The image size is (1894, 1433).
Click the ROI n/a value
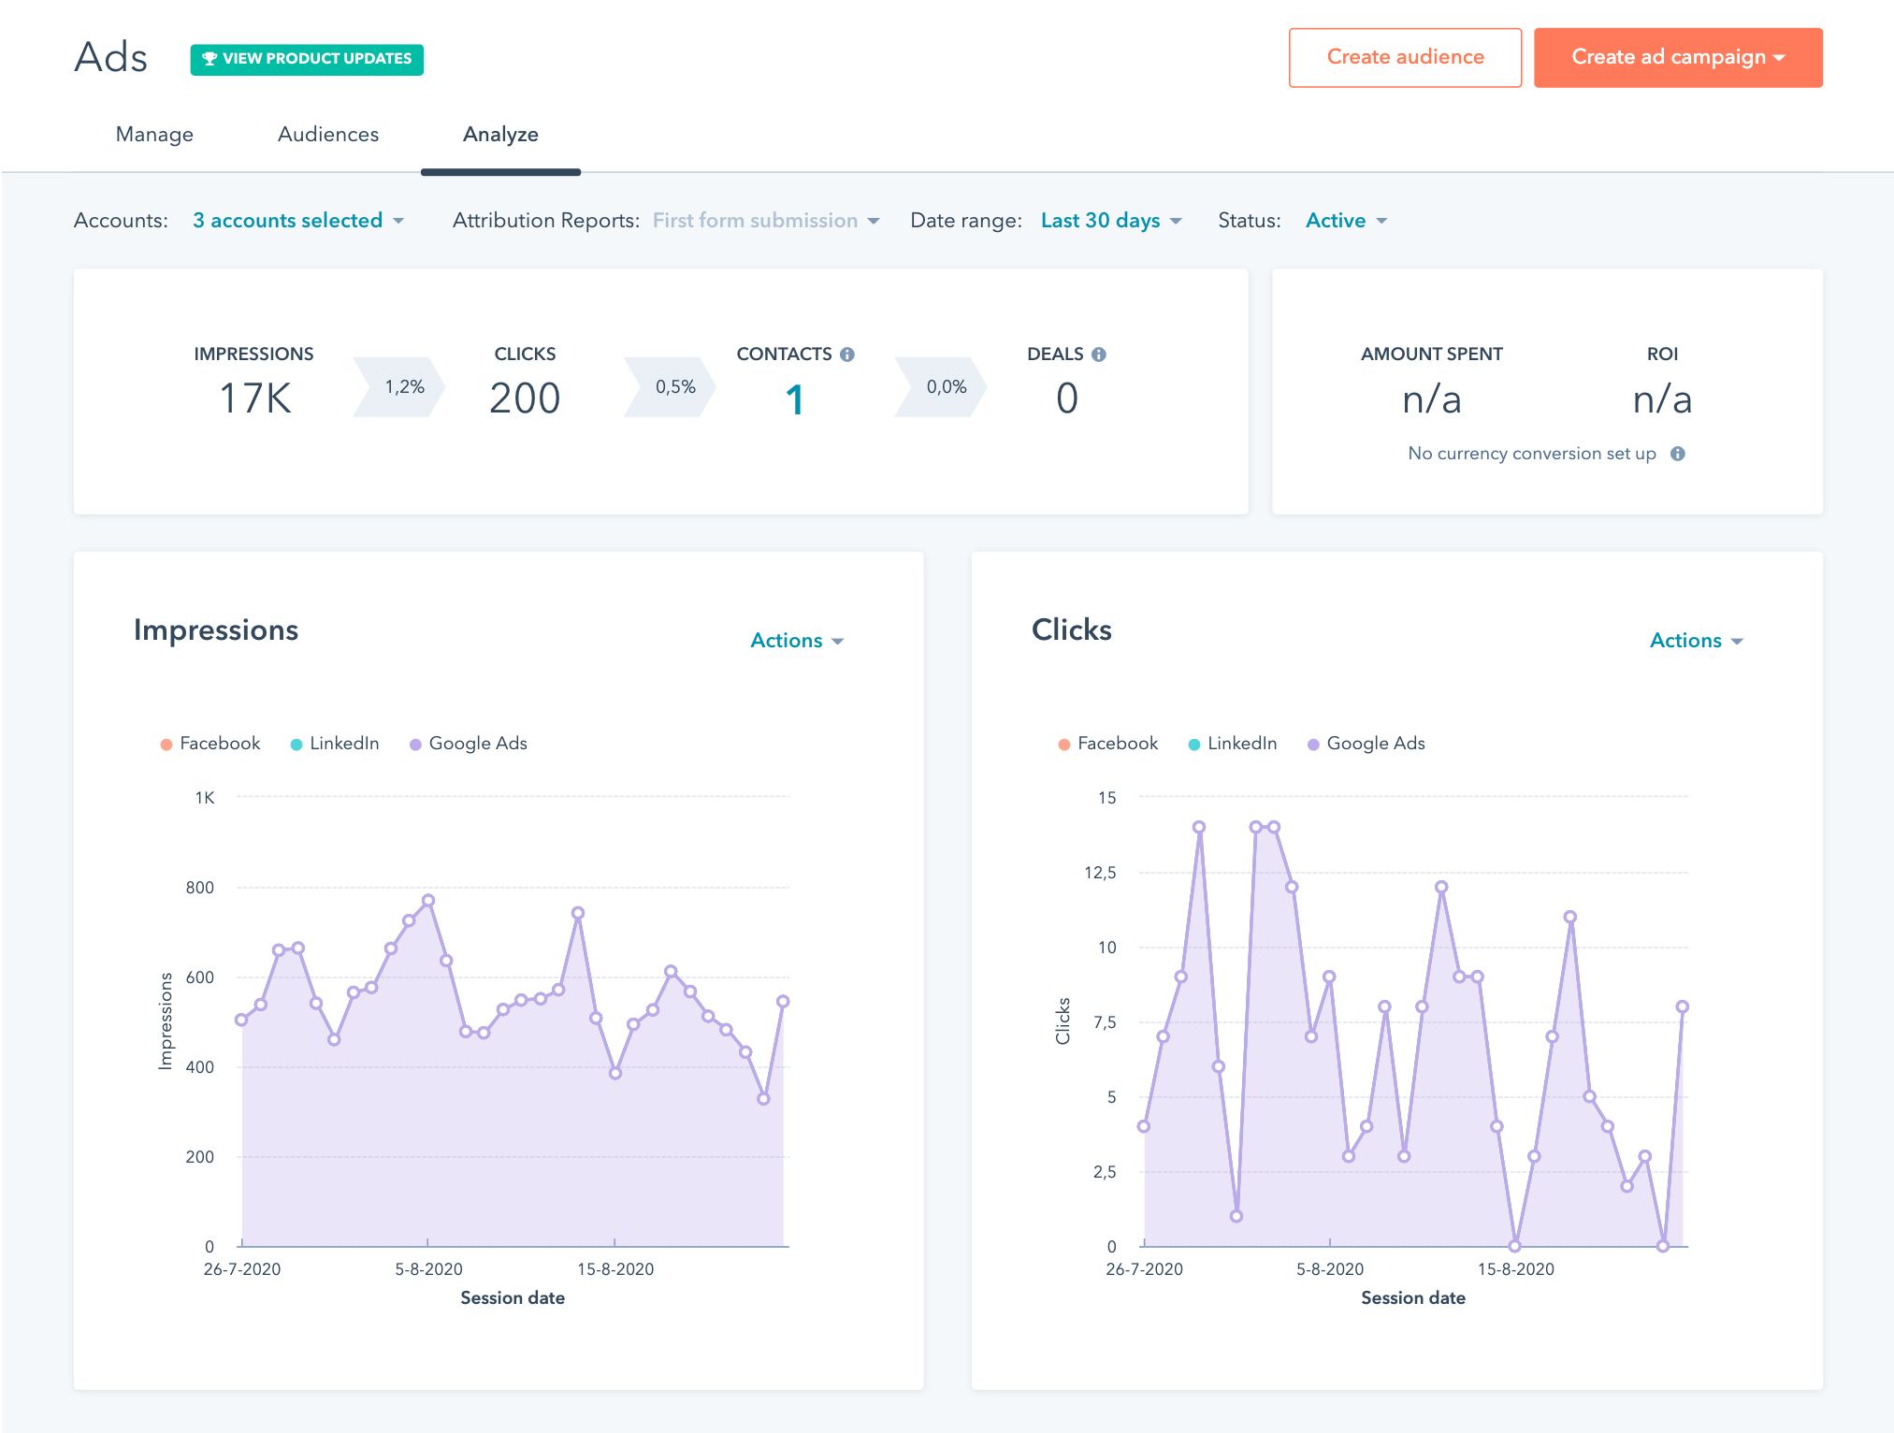[x=1662, y=400]
